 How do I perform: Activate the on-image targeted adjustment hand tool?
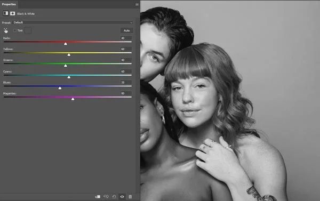(6, 30)
